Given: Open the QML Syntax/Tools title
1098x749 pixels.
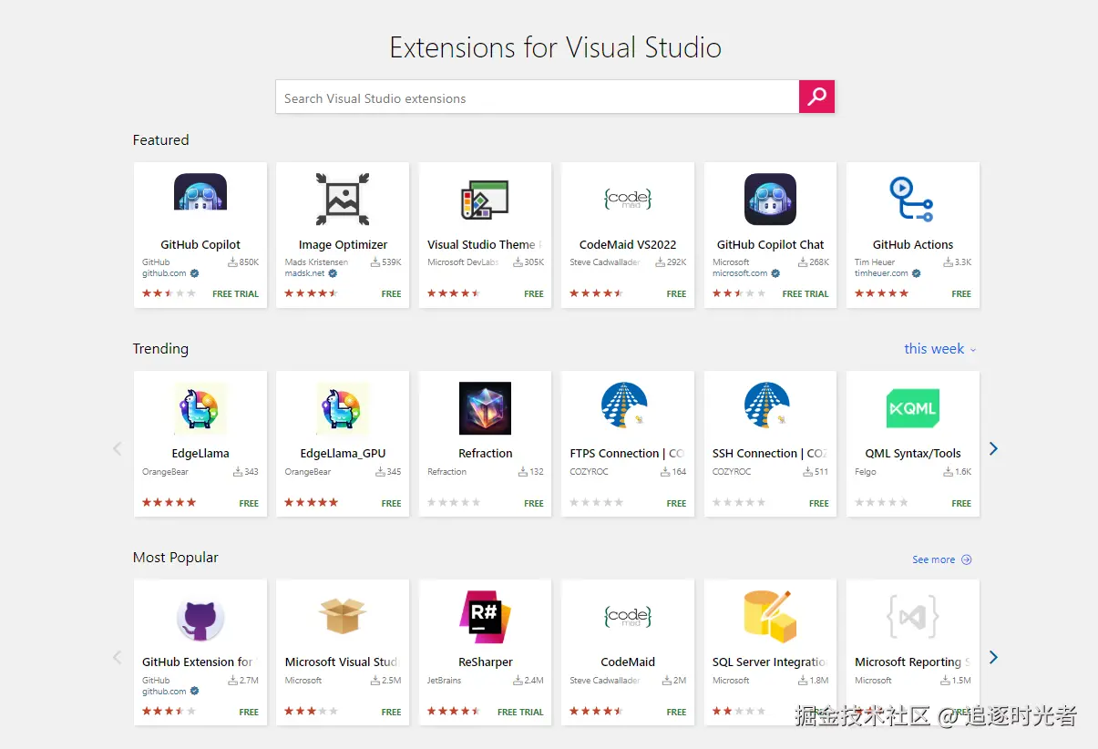Looking at the screenshot, I should (912, 453).
